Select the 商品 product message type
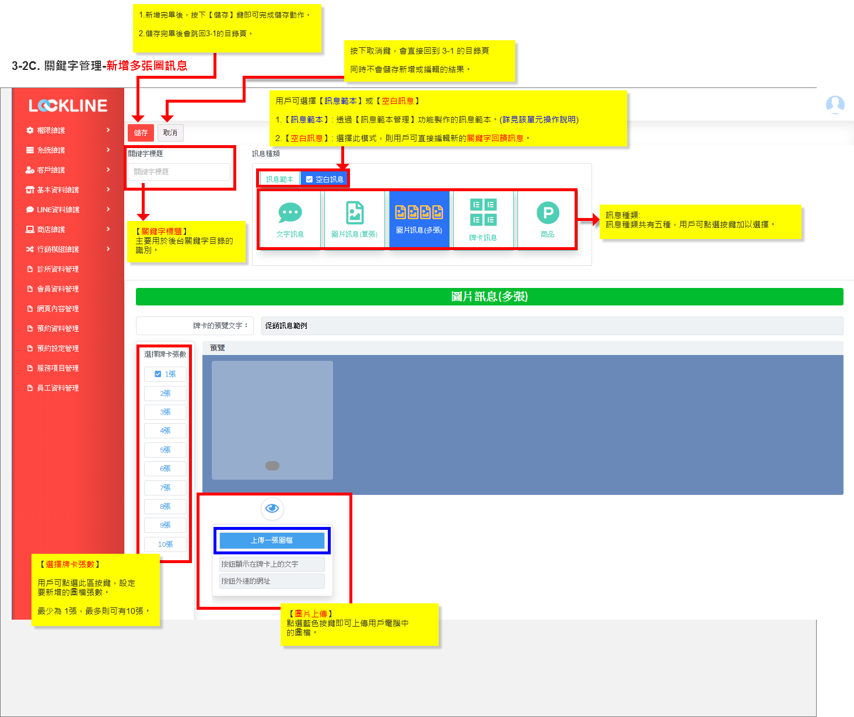This screenshot has width=854, height=717. (547, 220)
